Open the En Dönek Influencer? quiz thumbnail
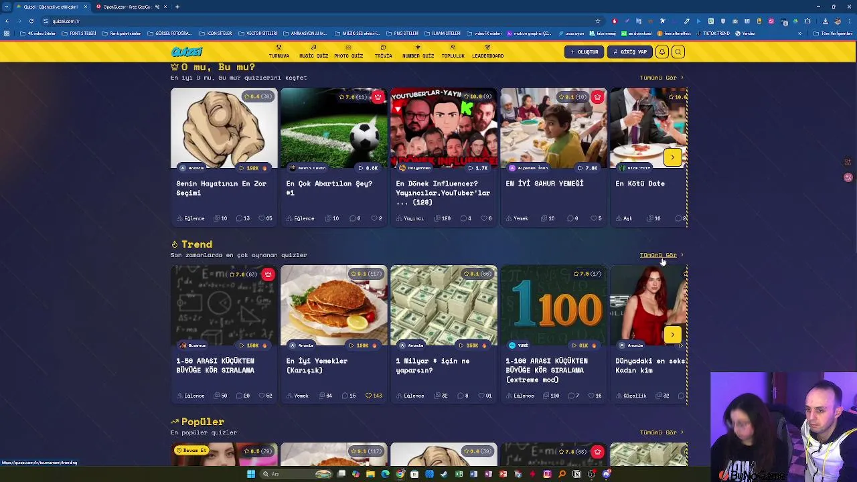This screenshot has width=857, height=482. pos(443,128)
